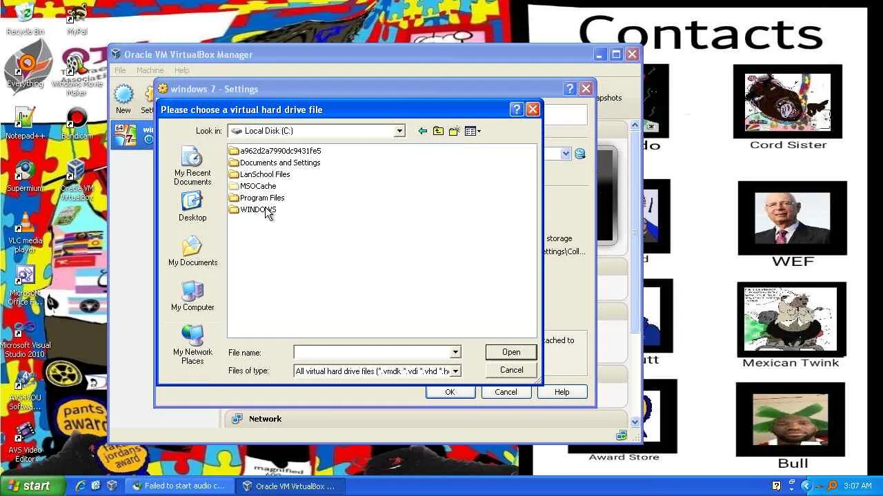Image resolution: width=883 pixels, height=496 pixels.
Task: Open the Help menu in VirtualBox Manager
Action: pos(181,70)
